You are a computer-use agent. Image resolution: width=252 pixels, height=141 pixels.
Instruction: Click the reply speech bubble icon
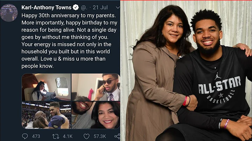(25, 136)
